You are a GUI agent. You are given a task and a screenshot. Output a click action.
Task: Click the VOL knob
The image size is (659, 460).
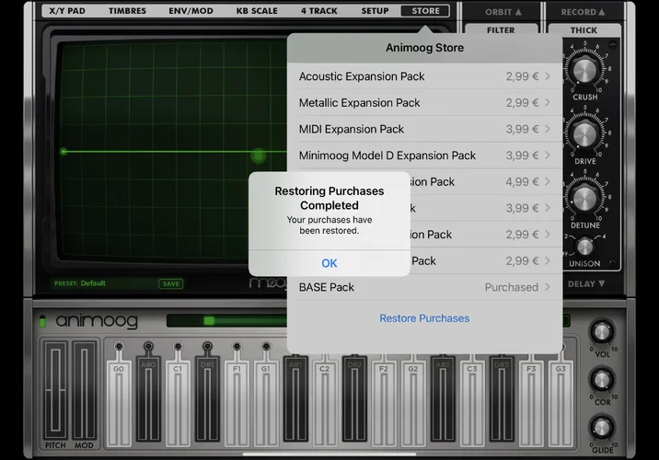click(602, 332)
